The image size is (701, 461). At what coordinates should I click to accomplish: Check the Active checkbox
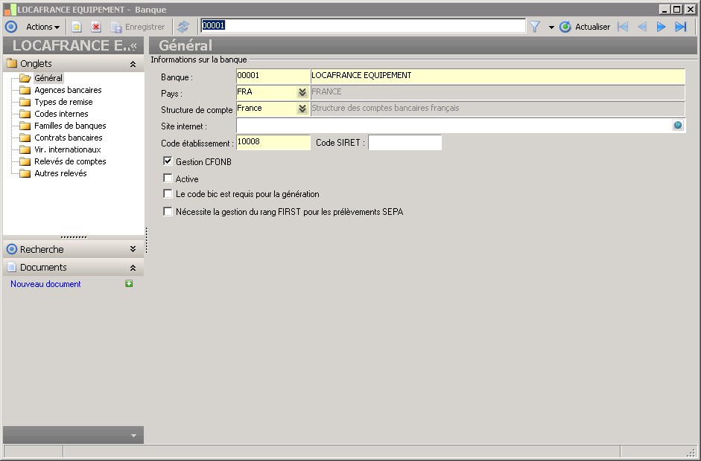coord(168,178)
